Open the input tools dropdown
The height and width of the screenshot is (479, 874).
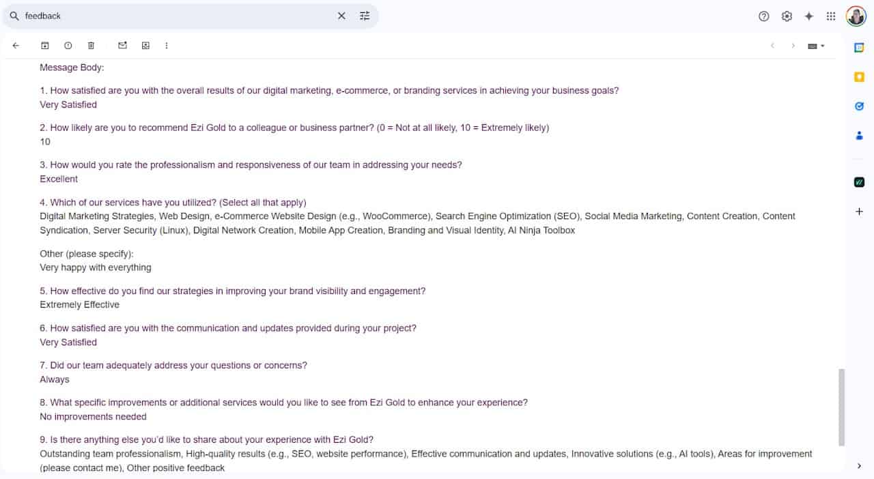point(816,46)
